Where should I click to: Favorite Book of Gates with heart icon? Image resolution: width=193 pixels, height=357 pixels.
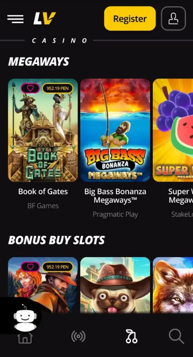point(30,88)
